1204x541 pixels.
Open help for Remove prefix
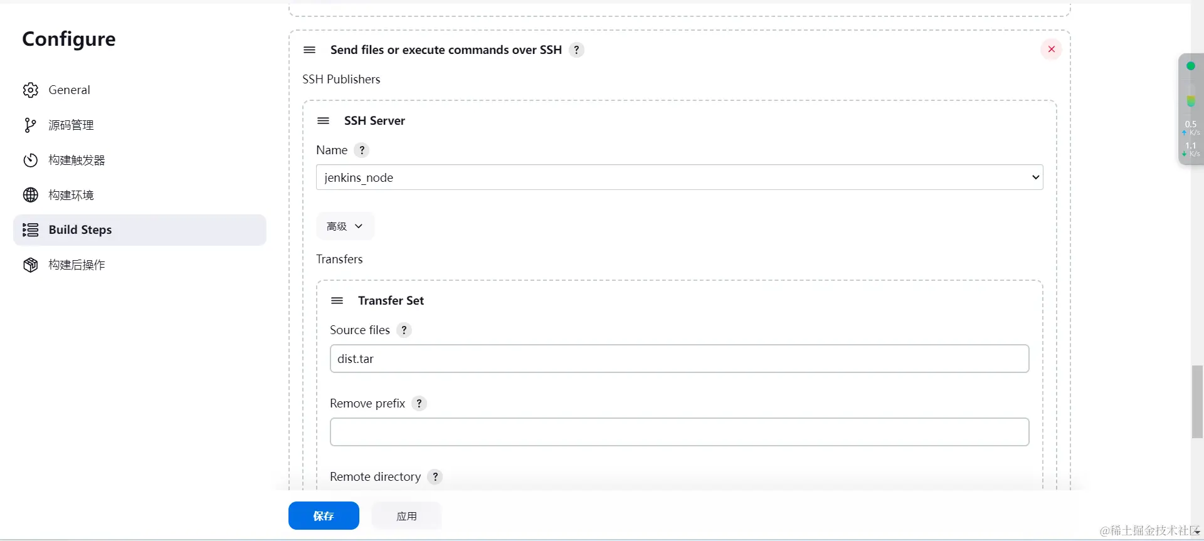pyautogui.click(x=420, y=404)
